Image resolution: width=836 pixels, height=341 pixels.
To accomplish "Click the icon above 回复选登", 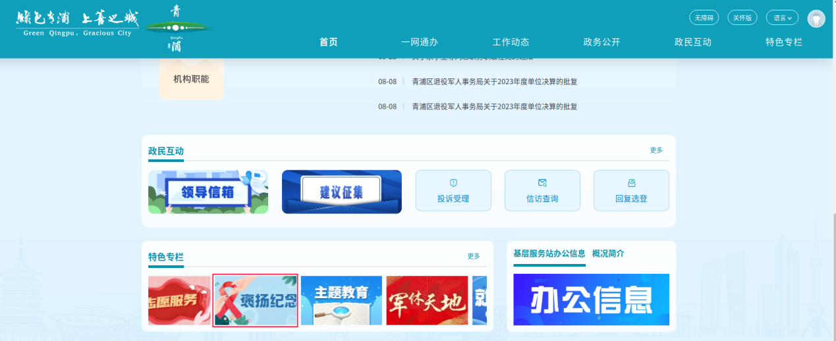I will [x=631, y=183].
